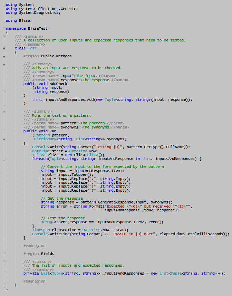Click the comment '// Test the response'
This screenshot has height=296, width=232.
tap(63, 218)
